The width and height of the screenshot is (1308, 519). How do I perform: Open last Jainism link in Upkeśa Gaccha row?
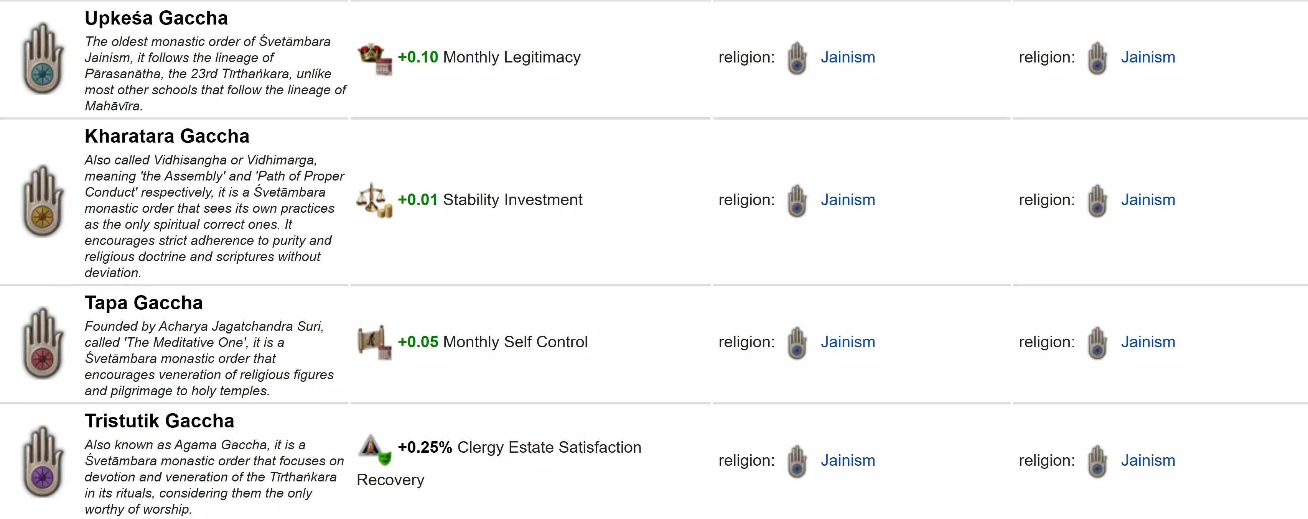1148,57
